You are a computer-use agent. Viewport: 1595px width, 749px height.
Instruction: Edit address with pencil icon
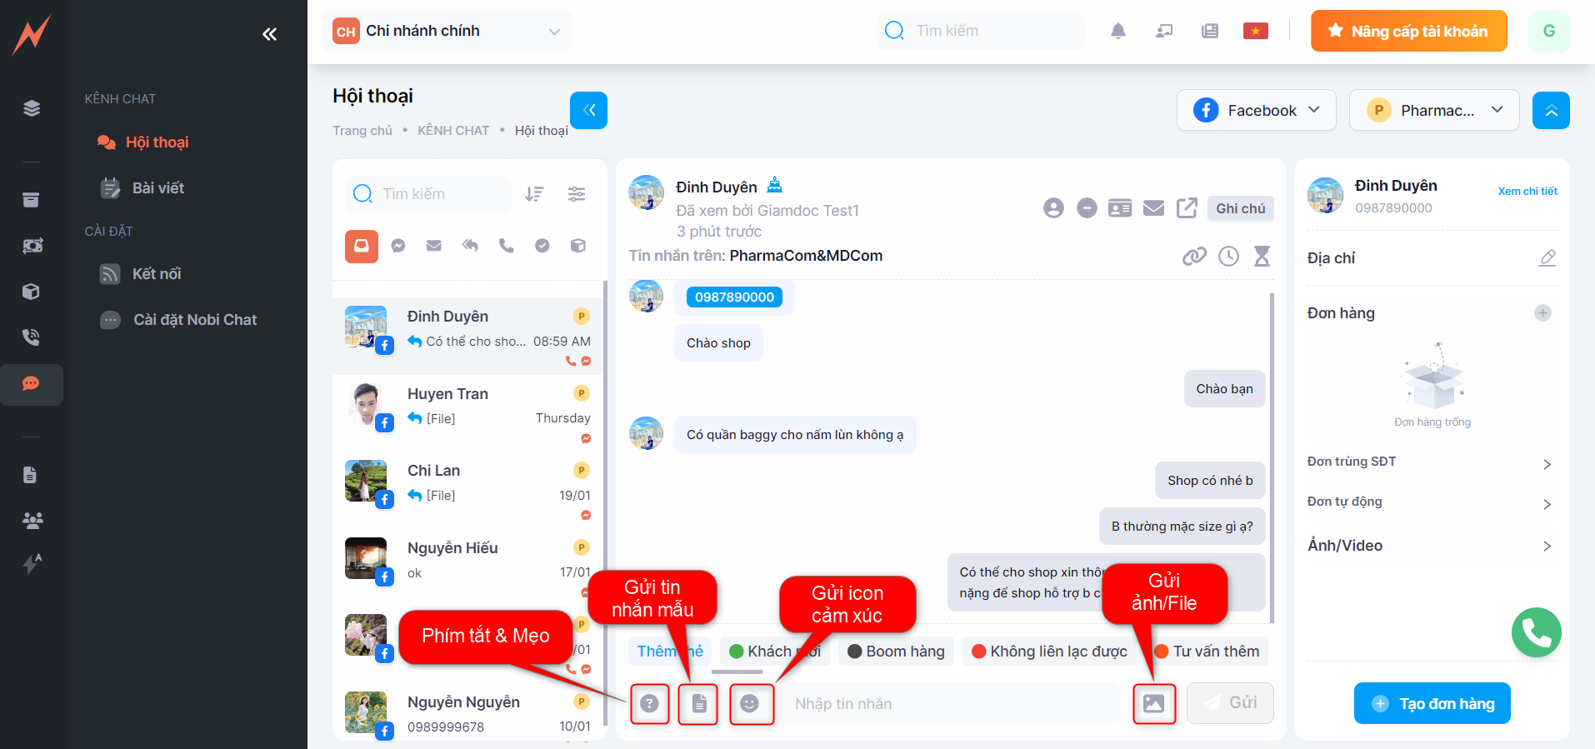coord(1547,258)
